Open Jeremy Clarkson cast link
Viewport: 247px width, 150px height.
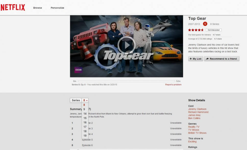pyautogui.click(x=197, y=109)
